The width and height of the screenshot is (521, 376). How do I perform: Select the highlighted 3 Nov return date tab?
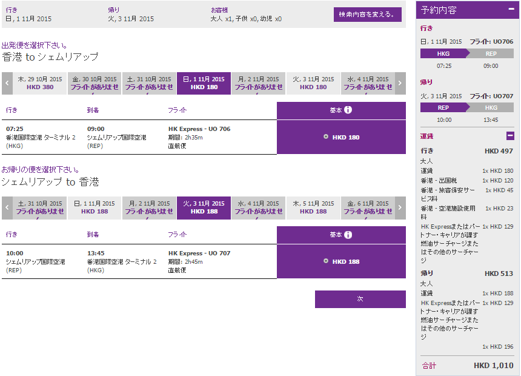[204, 207]
